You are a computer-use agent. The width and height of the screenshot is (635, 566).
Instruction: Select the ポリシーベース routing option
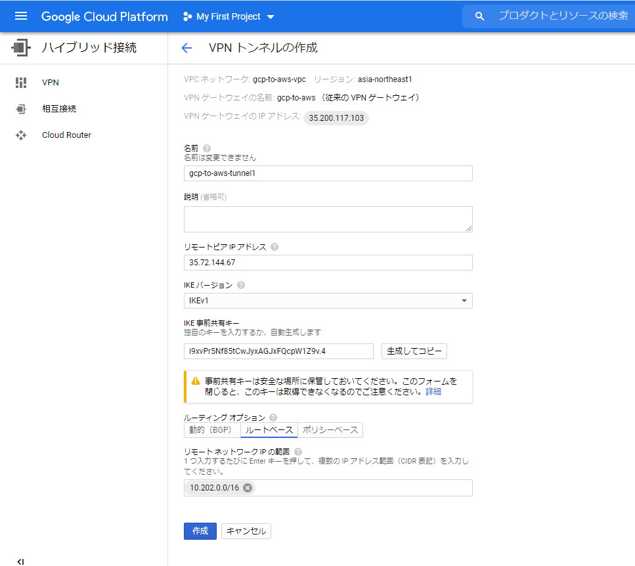pyautogui.click(x=330, y=430)
